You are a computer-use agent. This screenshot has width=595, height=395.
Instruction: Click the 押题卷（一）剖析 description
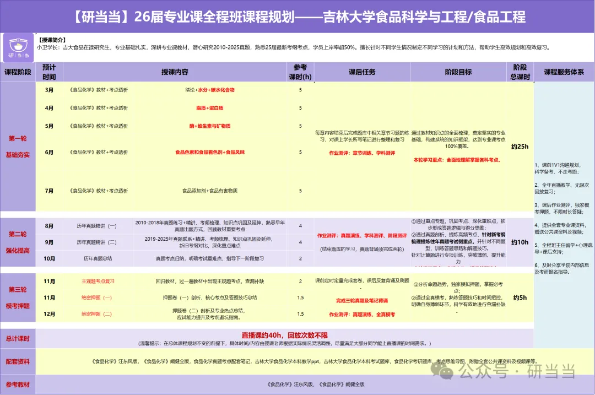point(210,297)
